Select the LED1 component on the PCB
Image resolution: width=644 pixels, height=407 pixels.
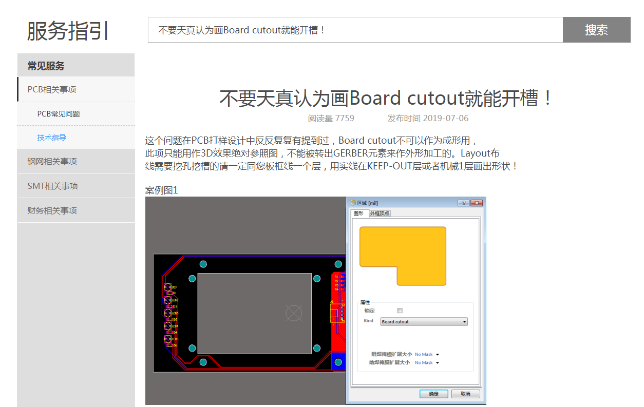(168, 287)
